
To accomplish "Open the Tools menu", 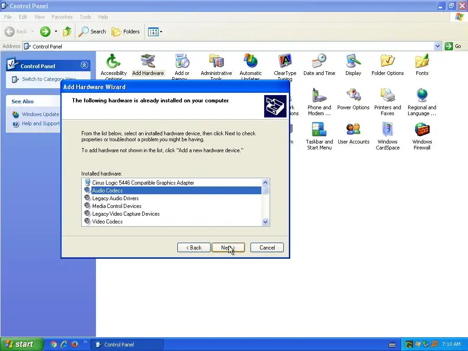I will tap(85, 17).
